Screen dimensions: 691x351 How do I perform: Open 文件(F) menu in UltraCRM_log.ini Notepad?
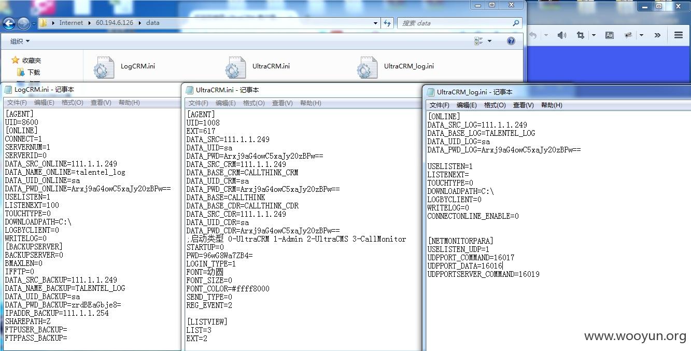point(439,105)
